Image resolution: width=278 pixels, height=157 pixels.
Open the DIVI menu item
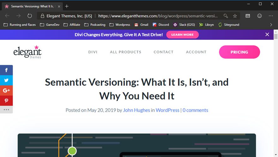(x=93, y=52)
